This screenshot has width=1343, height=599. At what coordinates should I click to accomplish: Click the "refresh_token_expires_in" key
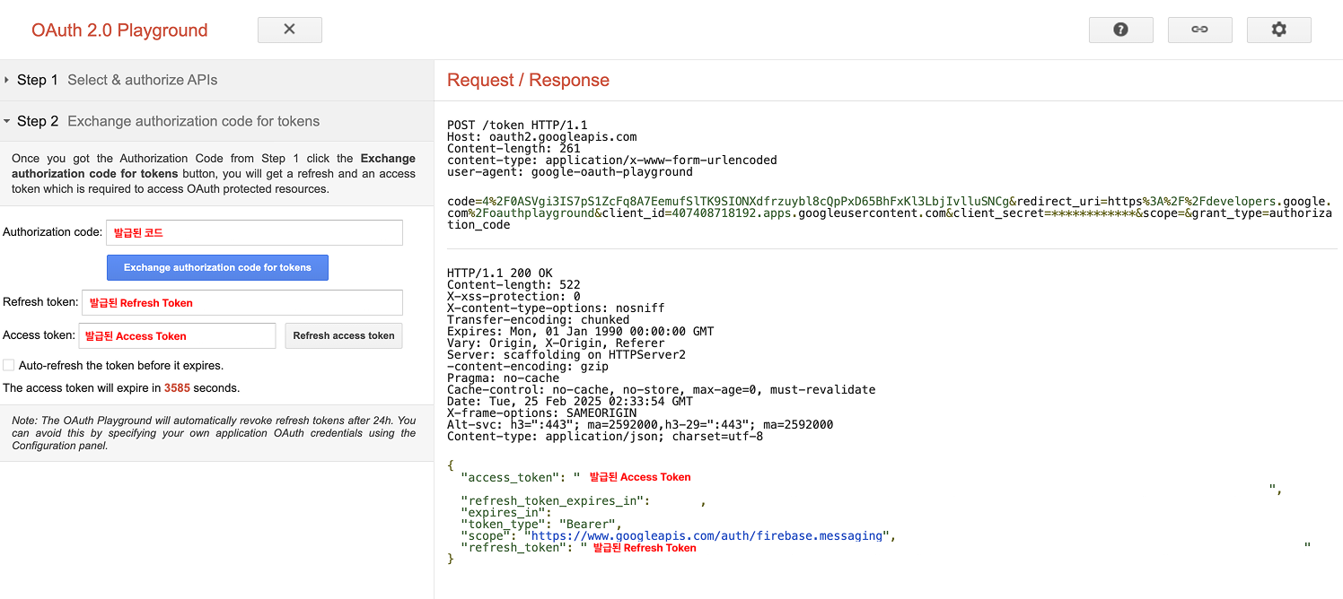click(x=552, y=500)
